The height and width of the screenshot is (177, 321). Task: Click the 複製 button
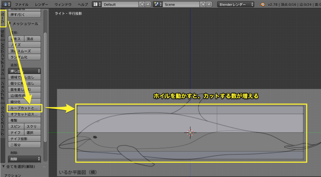point(24,120)
